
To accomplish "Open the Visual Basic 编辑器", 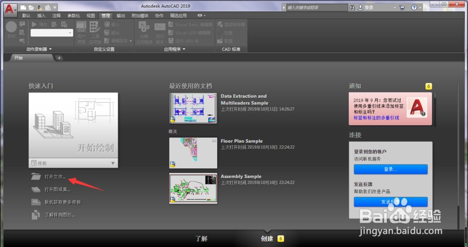I will coord(190,24).
